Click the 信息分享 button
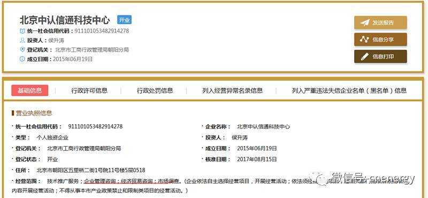This screenshot has width=428, height=198. click(380, 40)
